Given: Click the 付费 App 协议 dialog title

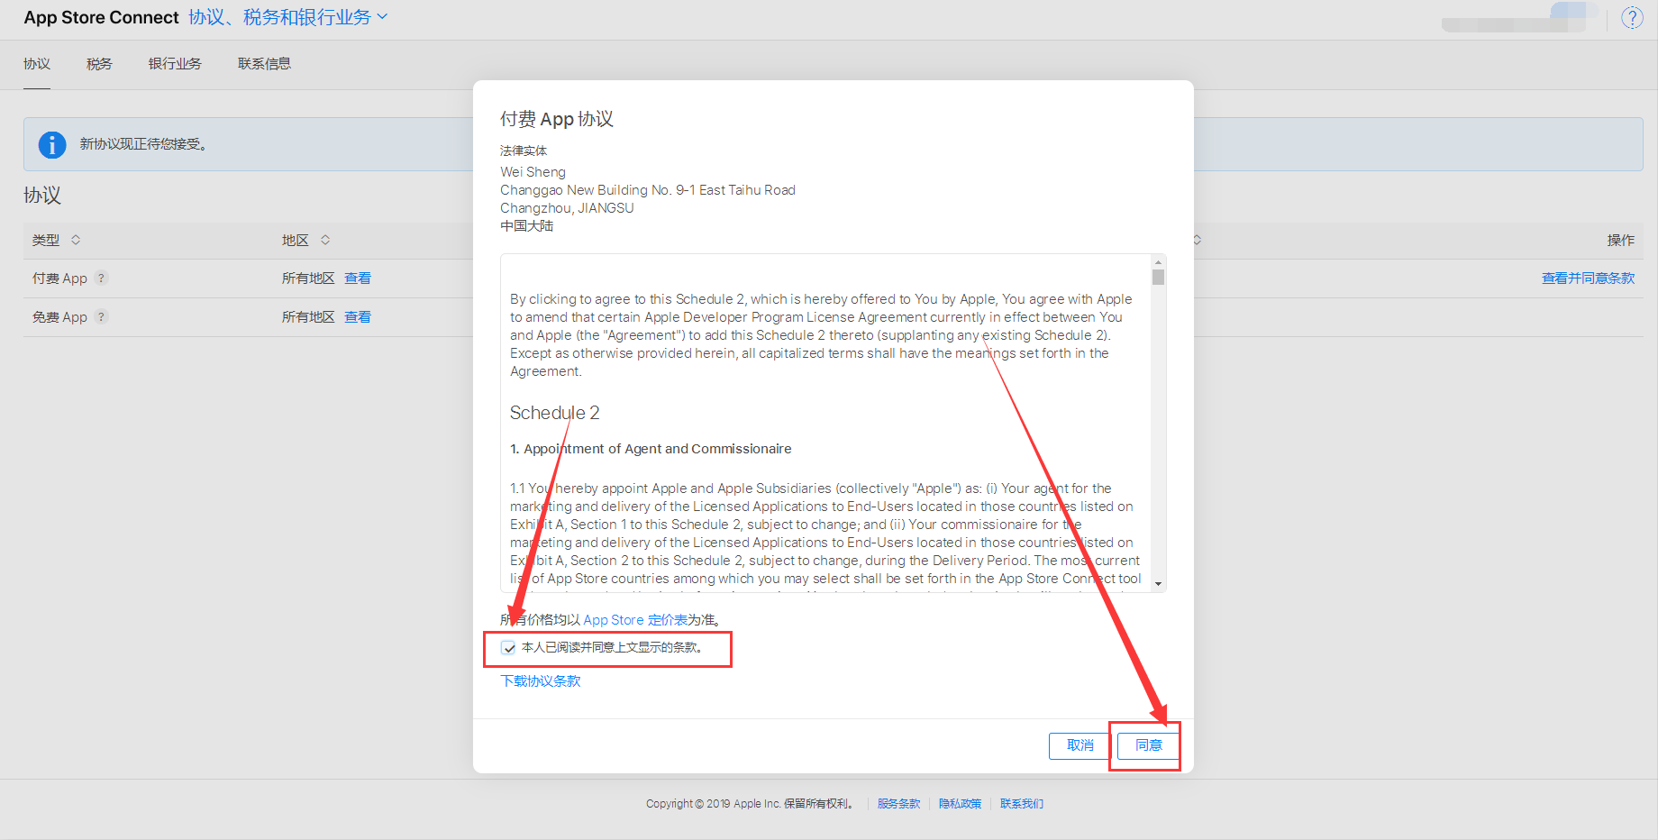Looking at the screenshot, I should point(557,119).
